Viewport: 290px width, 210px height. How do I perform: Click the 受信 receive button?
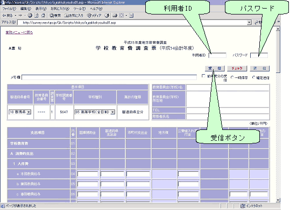click(215, 68)
